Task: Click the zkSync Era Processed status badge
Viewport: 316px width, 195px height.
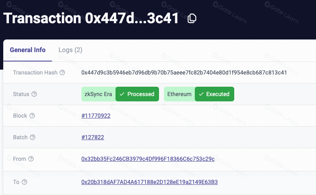Action: point(120,94)
